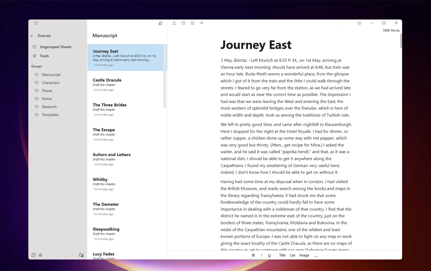
Task: Click the Dracula project title
Action: [x=44, y=36]
